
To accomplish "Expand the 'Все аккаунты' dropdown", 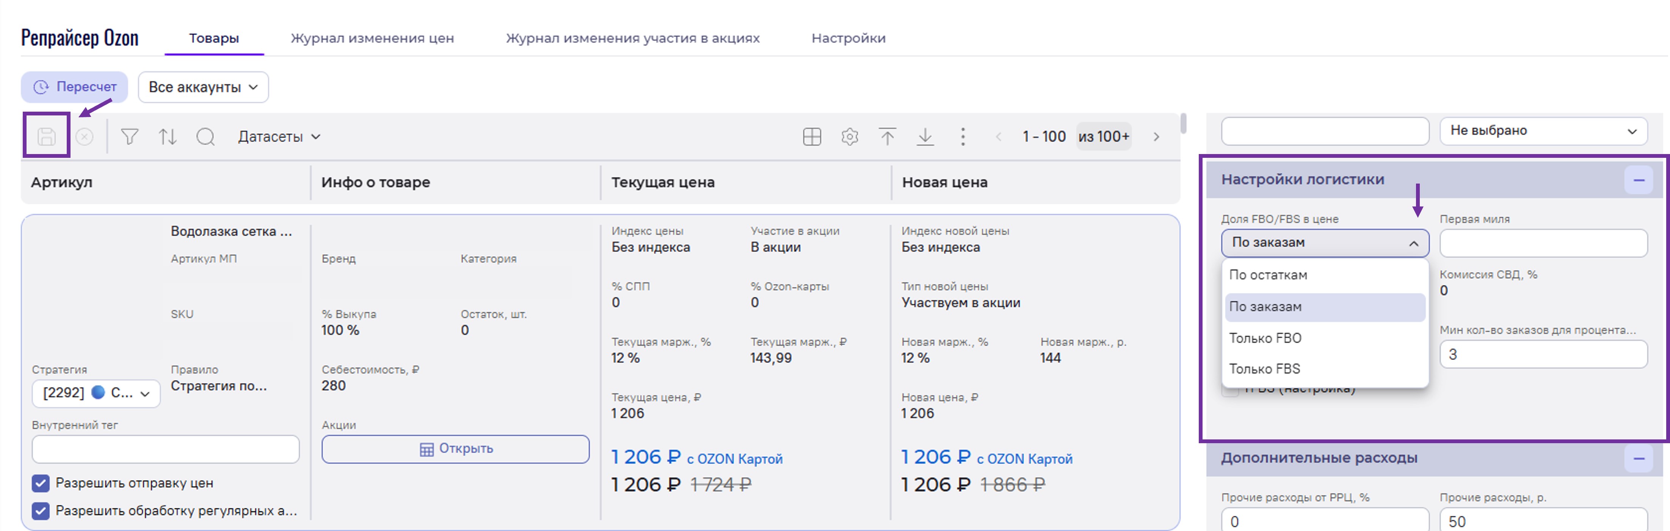I will [x=203, y=87].
